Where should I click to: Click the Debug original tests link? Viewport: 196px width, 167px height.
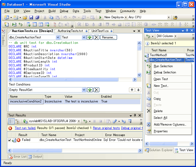pyautogui.click(x=132, y=128)
